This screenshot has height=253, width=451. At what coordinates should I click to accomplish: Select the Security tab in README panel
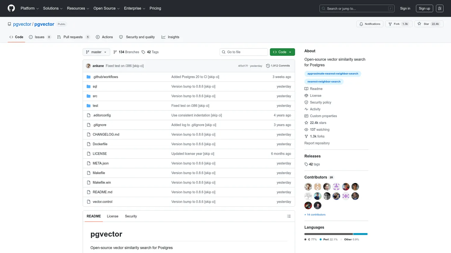[131, 216]
